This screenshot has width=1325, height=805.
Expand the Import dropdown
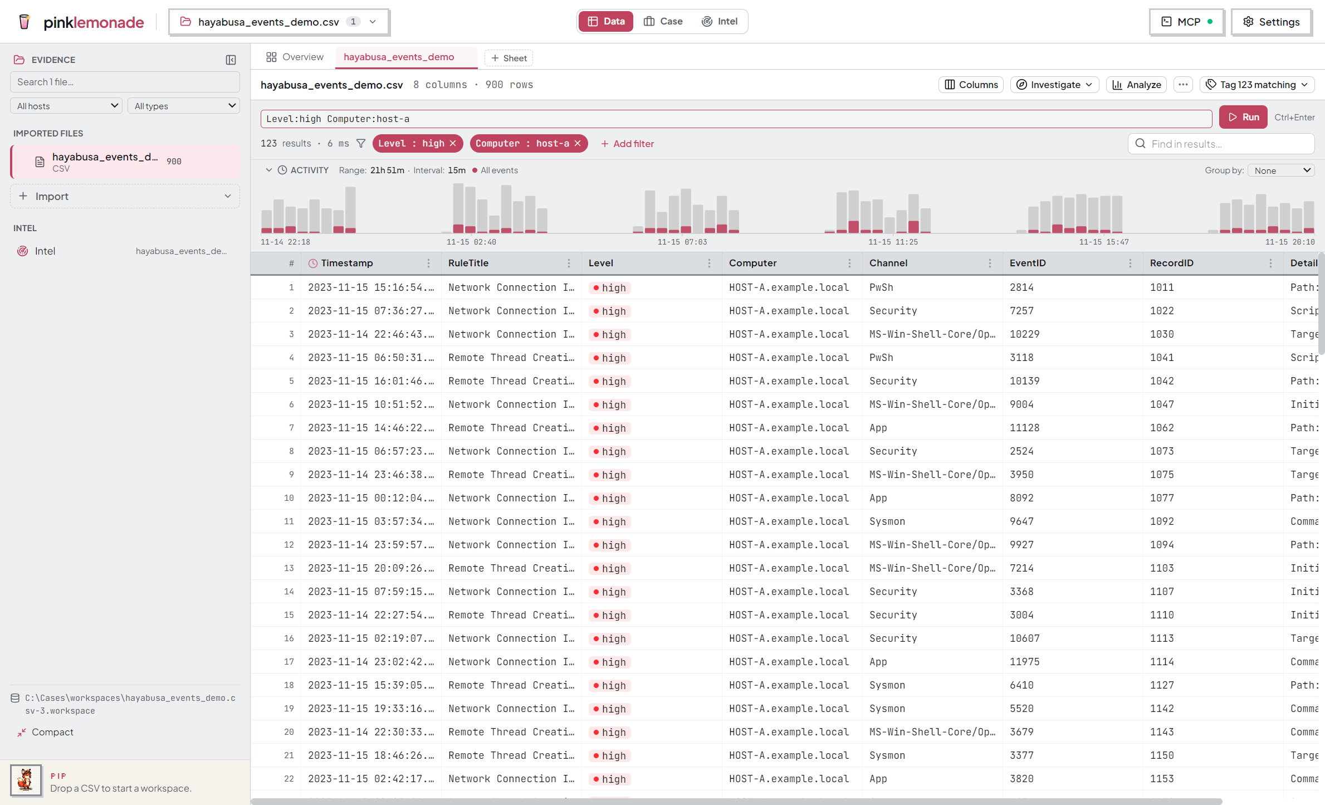click(x=125, y=196)
